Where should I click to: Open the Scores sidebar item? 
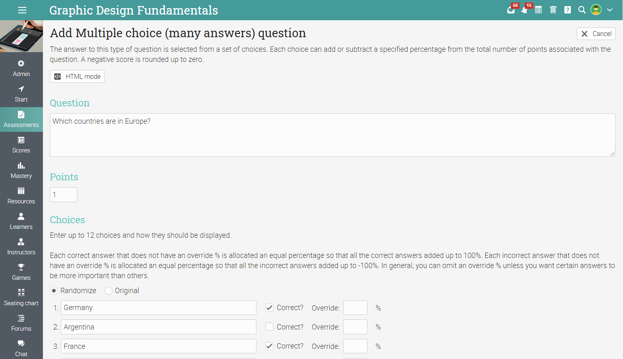point(21,145)
